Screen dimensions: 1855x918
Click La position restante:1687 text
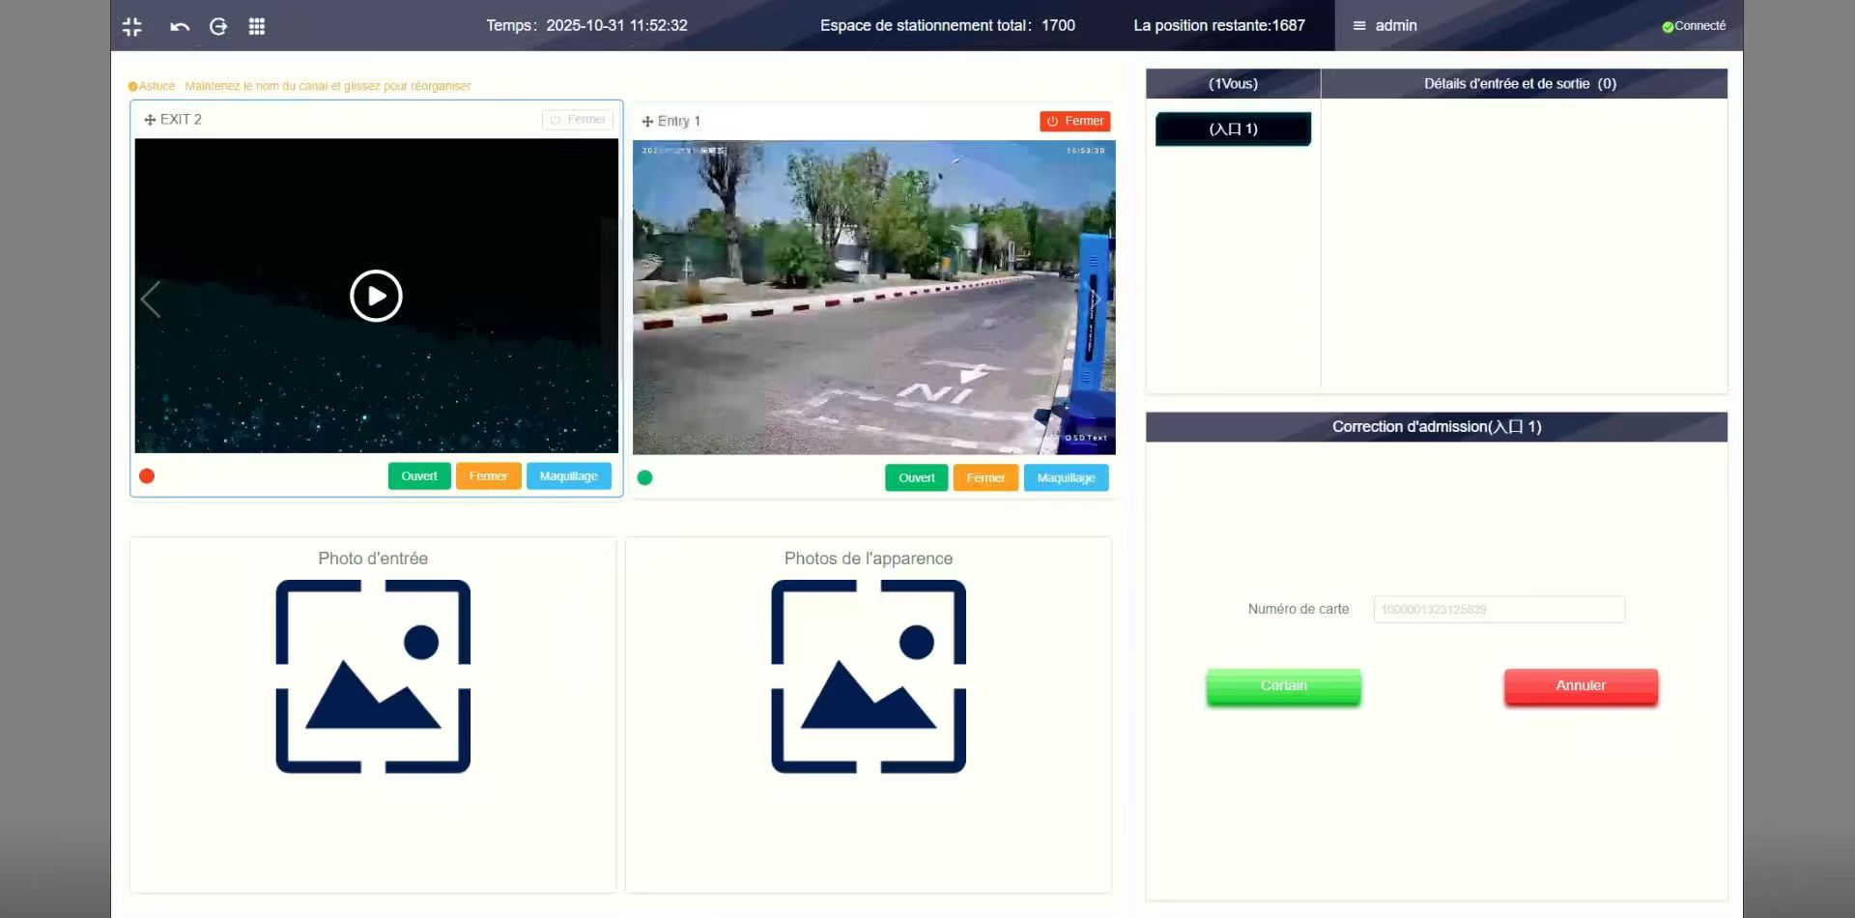click(x=1219, y=26)
